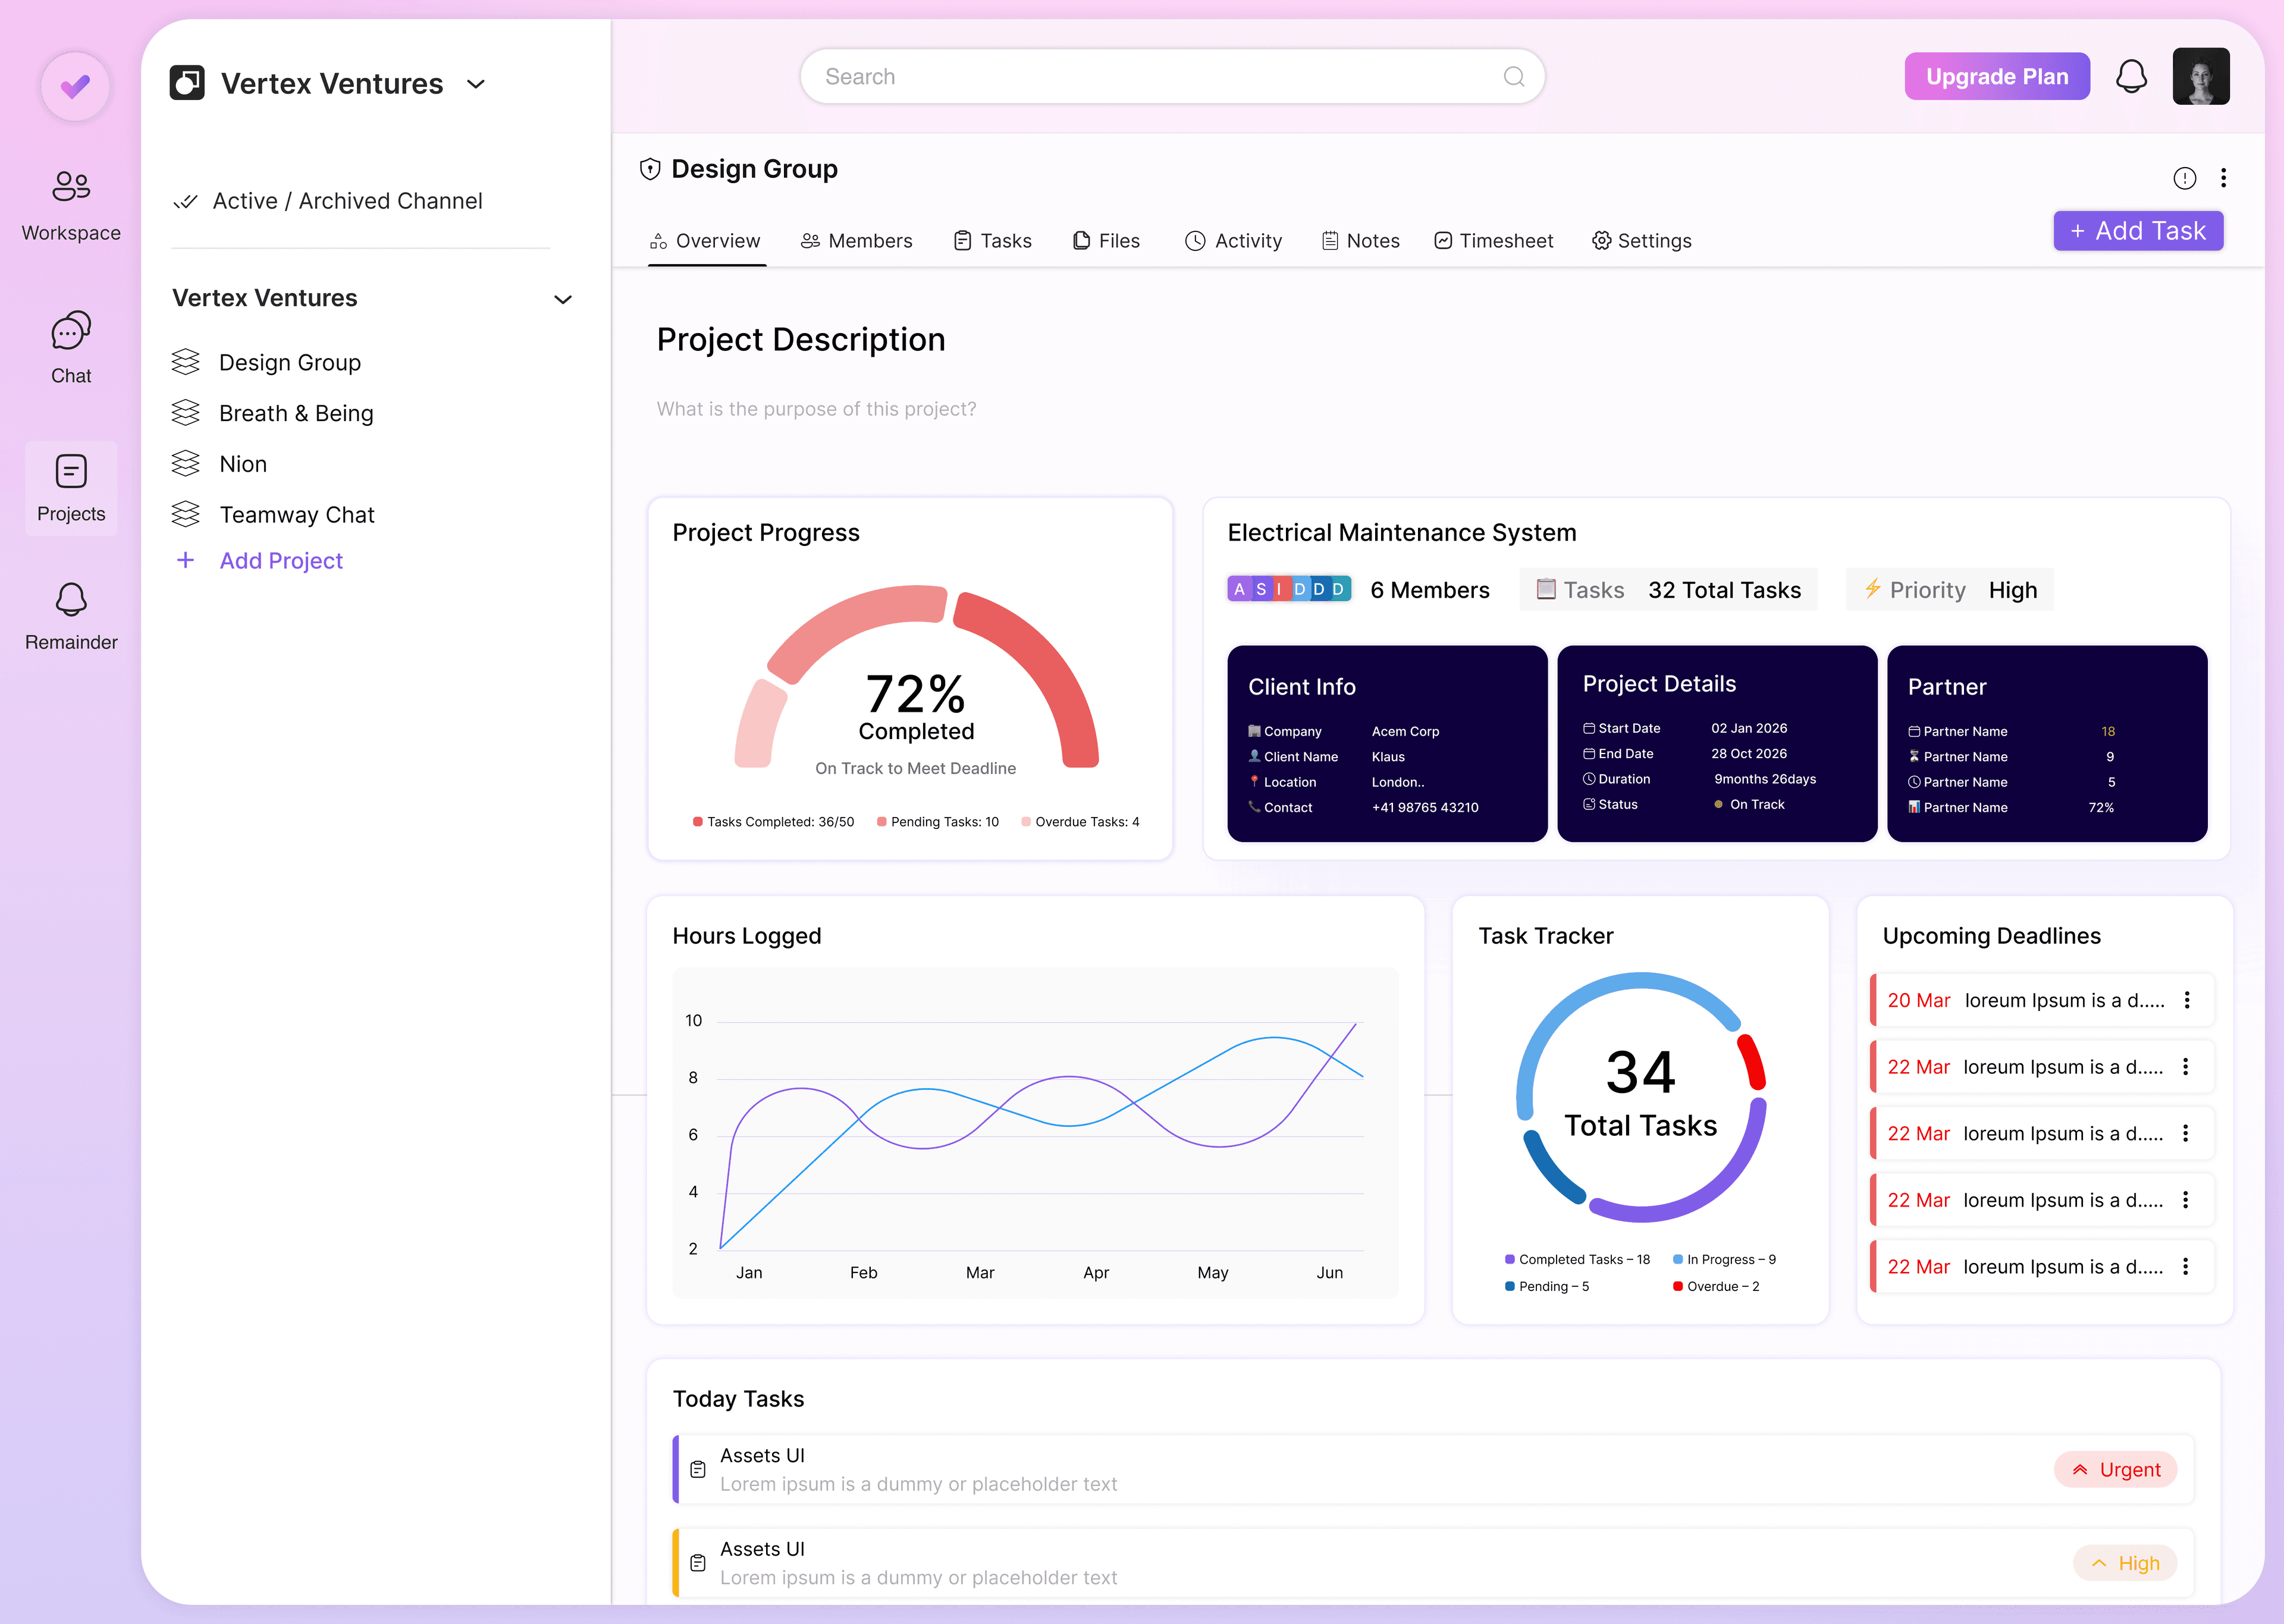Screen dimensions: 2284x1624
Task: Click the Overdue – 2 legend entry
Action: [x=1716, y=1286]
